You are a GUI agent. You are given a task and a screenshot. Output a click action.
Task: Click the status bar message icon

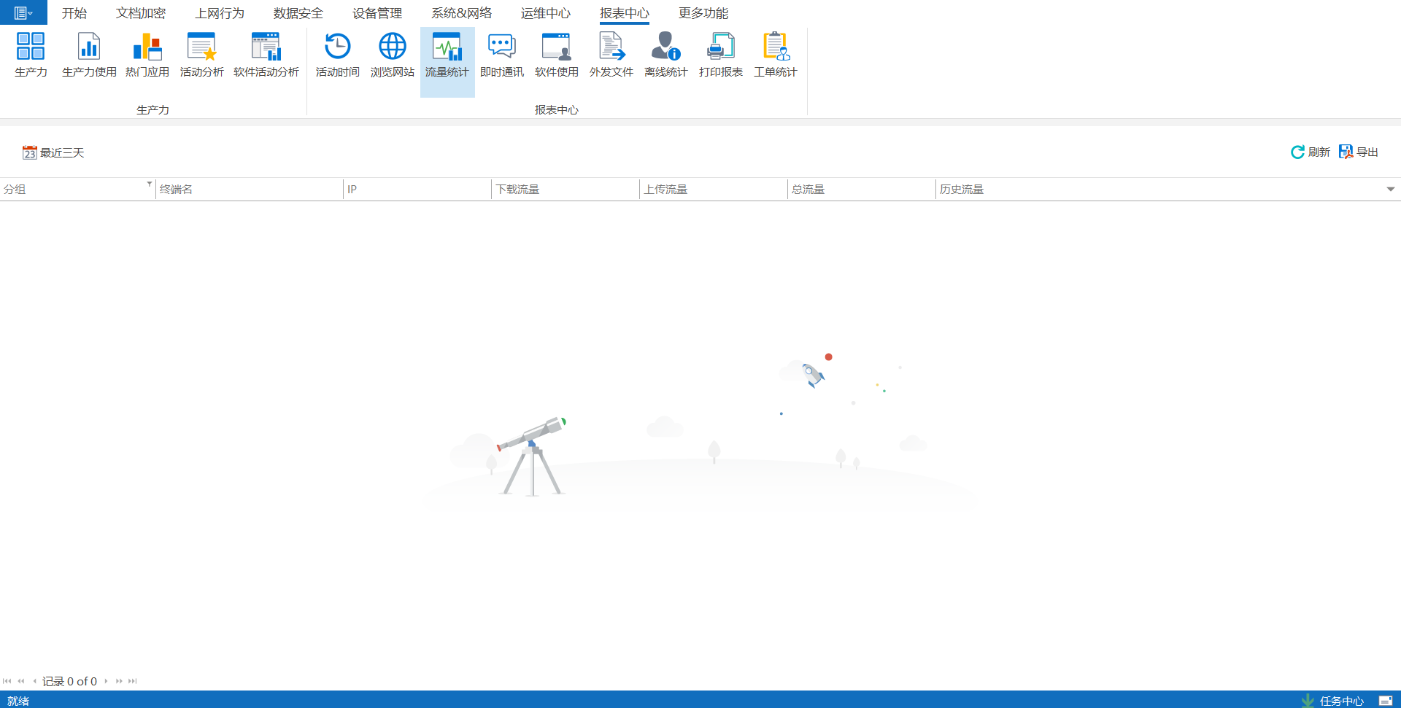(x=1386, y=701)
